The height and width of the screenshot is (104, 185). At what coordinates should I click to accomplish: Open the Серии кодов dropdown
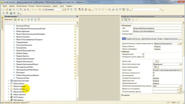181,70
